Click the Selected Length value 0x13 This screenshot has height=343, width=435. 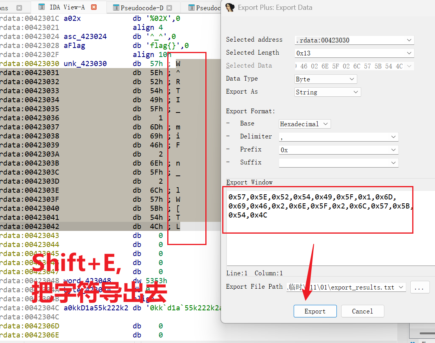tap(303, 53)
